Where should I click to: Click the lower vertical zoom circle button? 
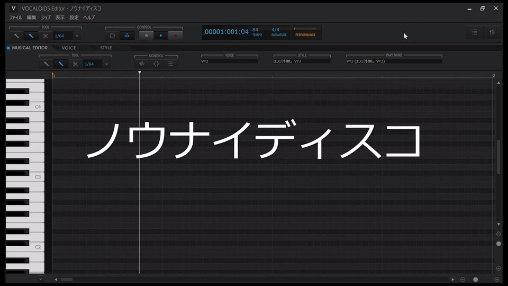click(498, 268)
